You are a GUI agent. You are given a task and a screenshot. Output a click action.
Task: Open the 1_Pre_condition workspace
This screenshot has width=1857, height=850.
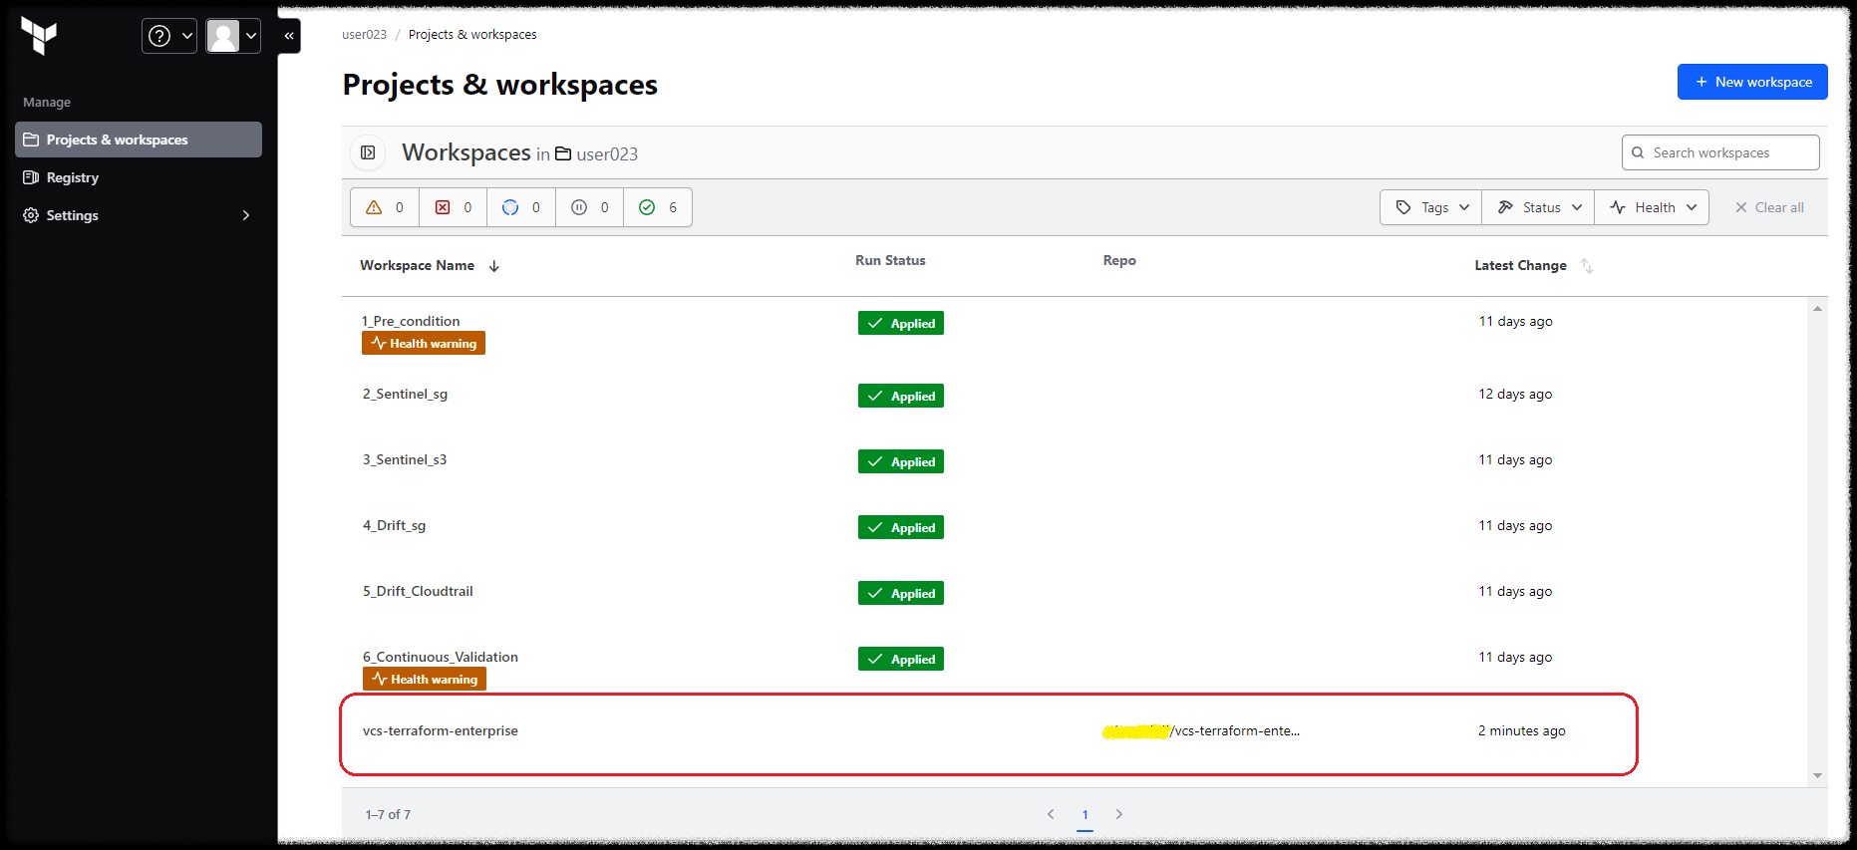click(x=411, y=321)
